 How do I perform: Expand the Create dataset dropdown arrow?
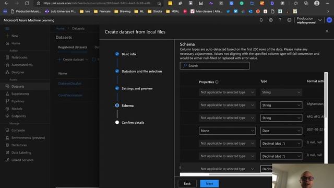87,60
